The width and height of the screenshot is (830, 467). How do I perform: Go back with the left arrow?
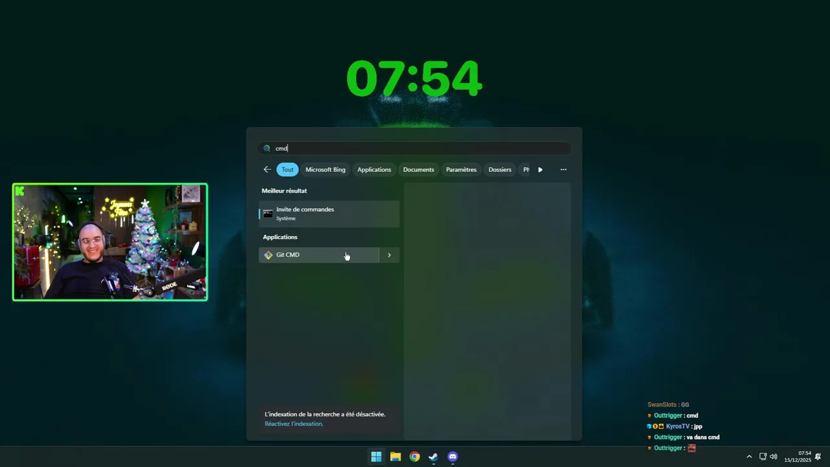(267, 169)
